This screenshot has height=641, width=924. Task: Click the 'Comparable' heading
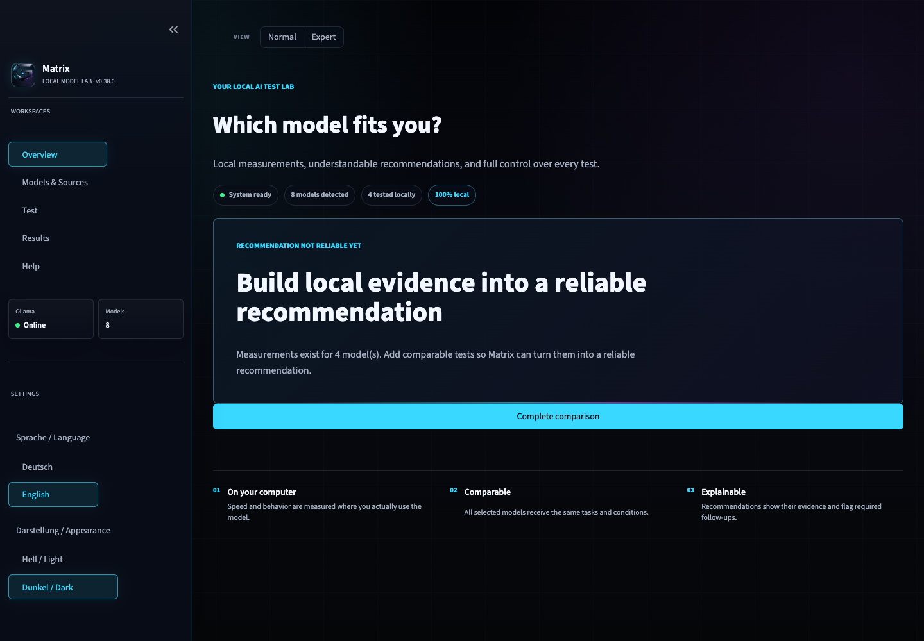click(x=488, y=492)
